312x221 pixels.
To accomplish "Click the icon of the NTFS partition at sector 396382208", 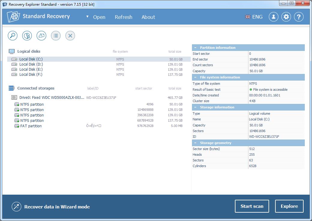I will click(x=17, y=115).
